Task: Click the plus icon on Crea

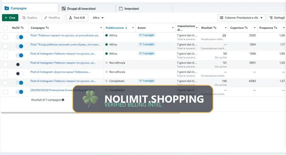Action: click(x=6, y=18)
